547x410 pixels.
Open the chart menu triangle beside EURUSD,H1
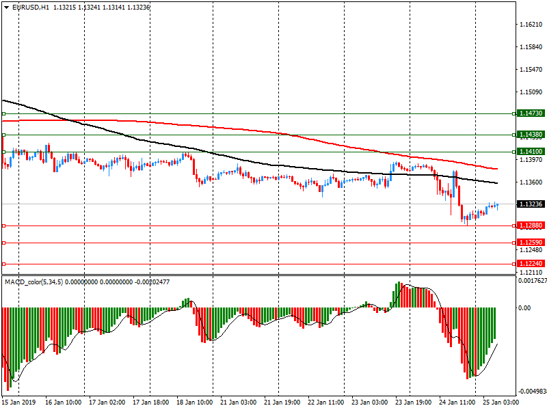(6, 8)
